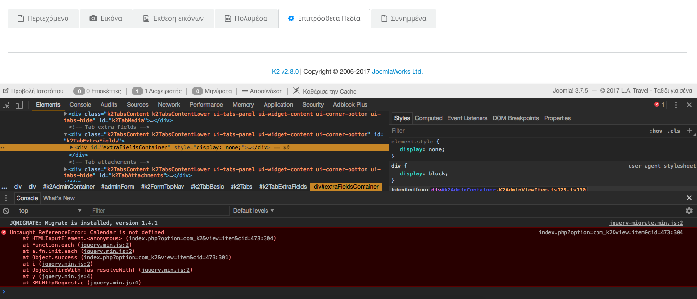Toggle the :hov element state panel

click(x=656, y=131)
